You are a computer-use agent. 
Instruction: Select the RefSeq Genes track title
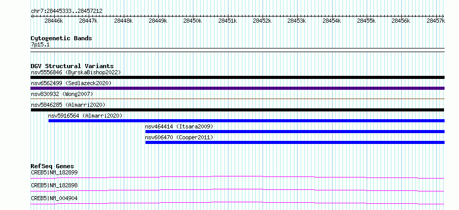53,166
